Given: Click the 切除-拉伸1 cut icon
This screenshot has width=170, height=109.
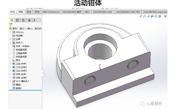Looking at the screenshot, I should 14,74.
